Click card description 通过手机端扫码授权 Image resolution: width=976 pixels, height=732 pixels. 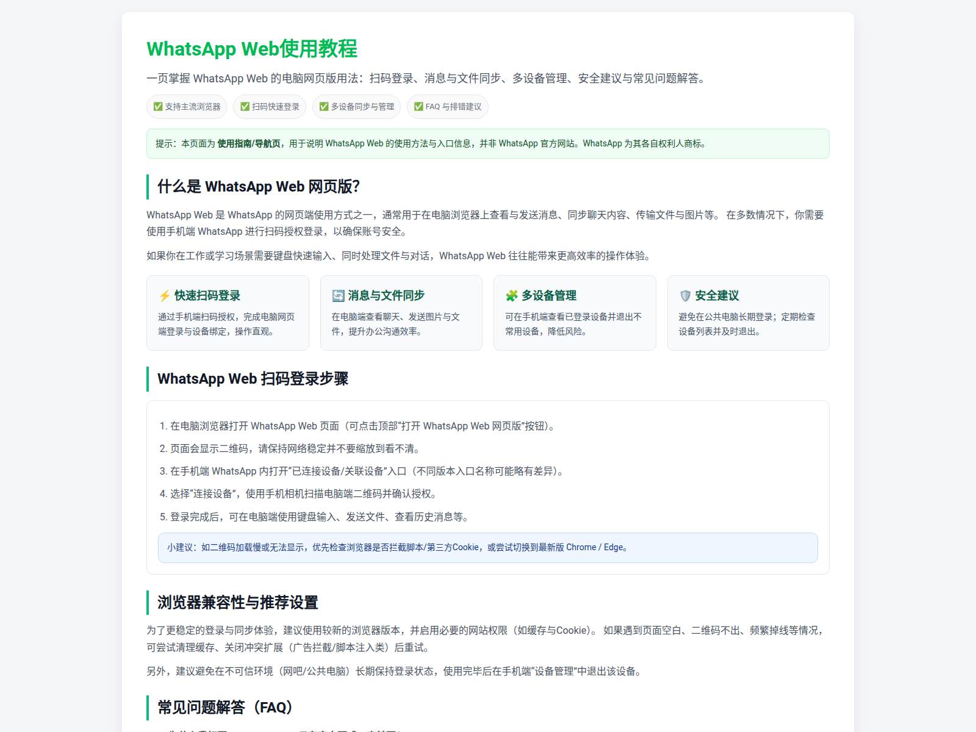(x=226, y=325)
